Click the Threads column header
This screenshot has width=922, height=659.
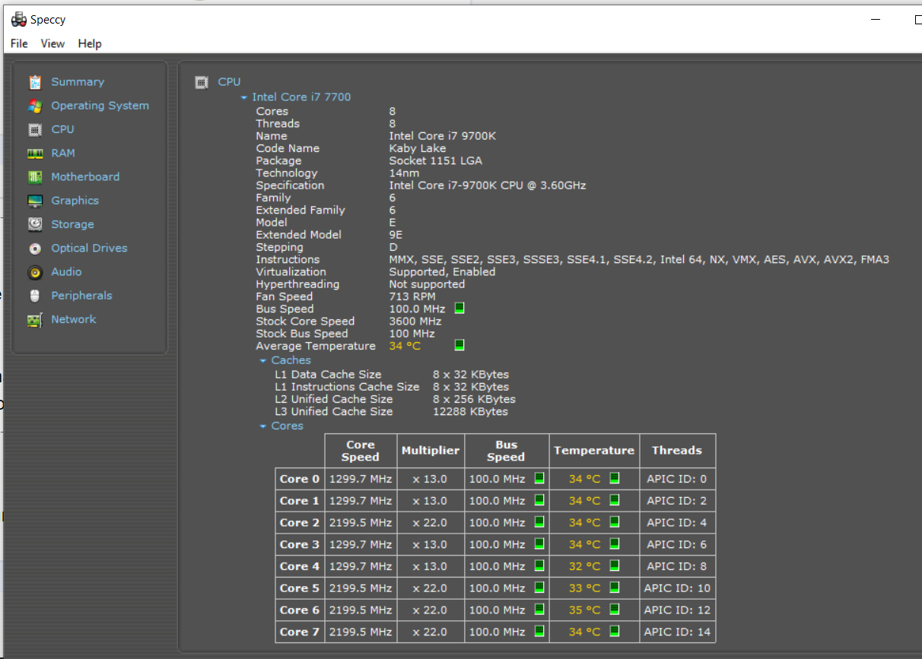pos(677,451)
